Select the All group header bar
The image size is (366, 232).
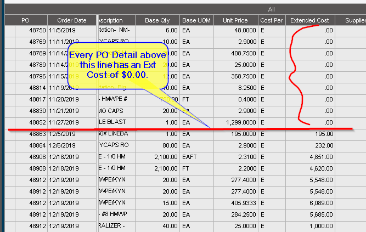coord(185,9)
